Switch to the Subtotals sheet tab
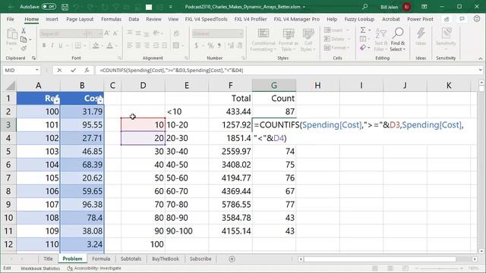The width and height of the screenshot is (486, 273). [x=131, y=259]
